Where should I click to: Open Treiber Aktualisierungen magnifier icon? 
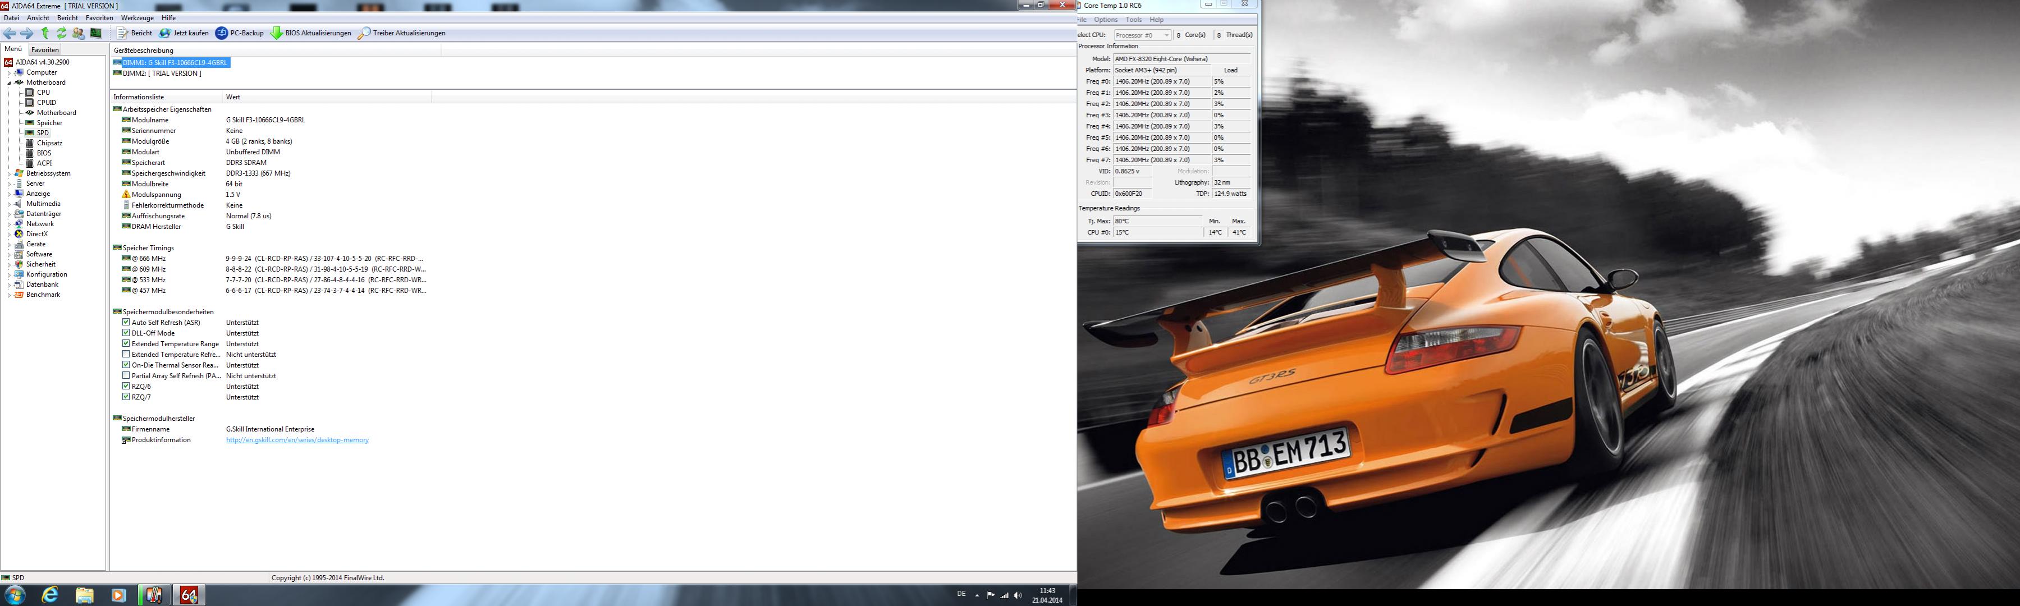pos(364,33)
